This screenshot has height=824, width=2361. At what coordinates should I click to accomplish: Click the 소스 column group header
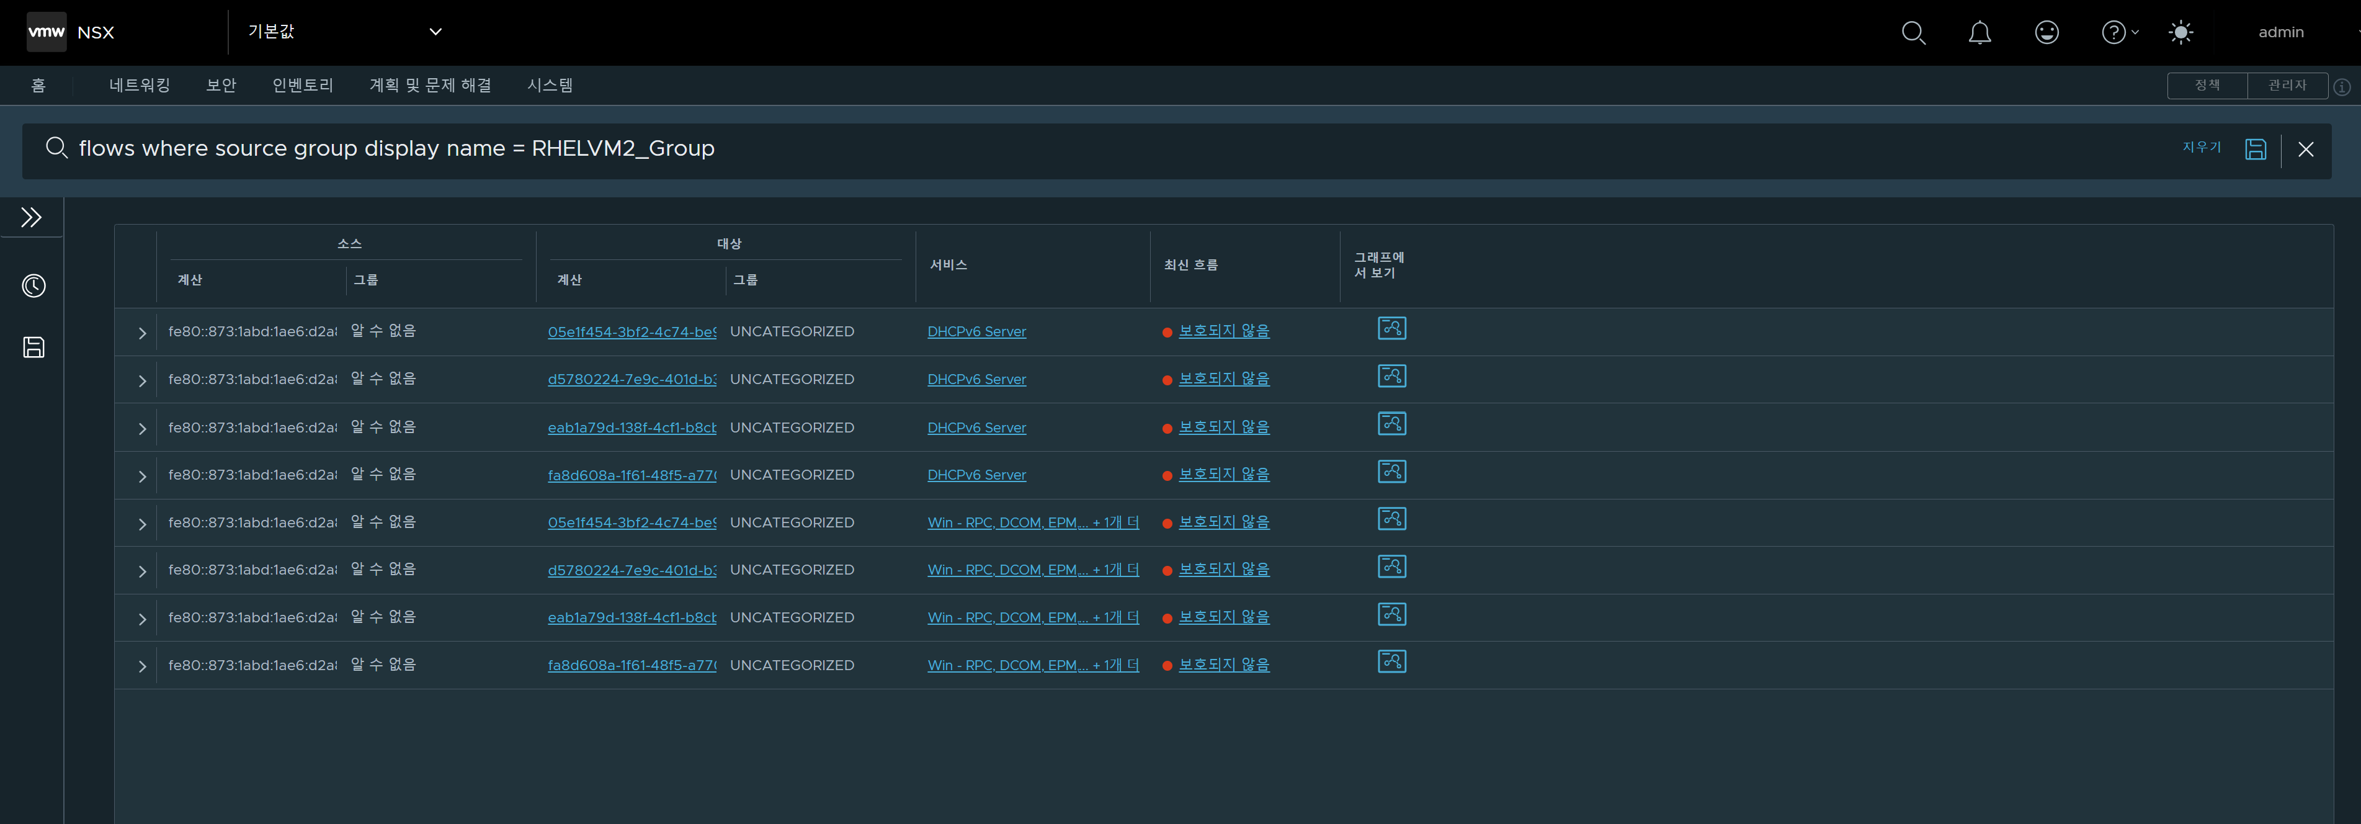coord(349,244)
